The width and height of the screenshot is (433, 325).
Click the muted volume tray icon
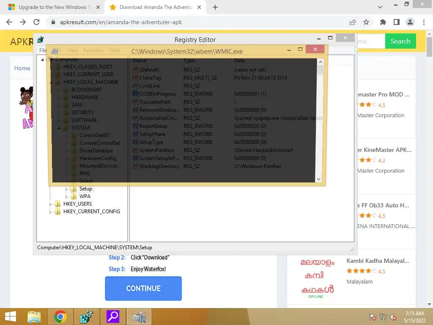[393, 317]
